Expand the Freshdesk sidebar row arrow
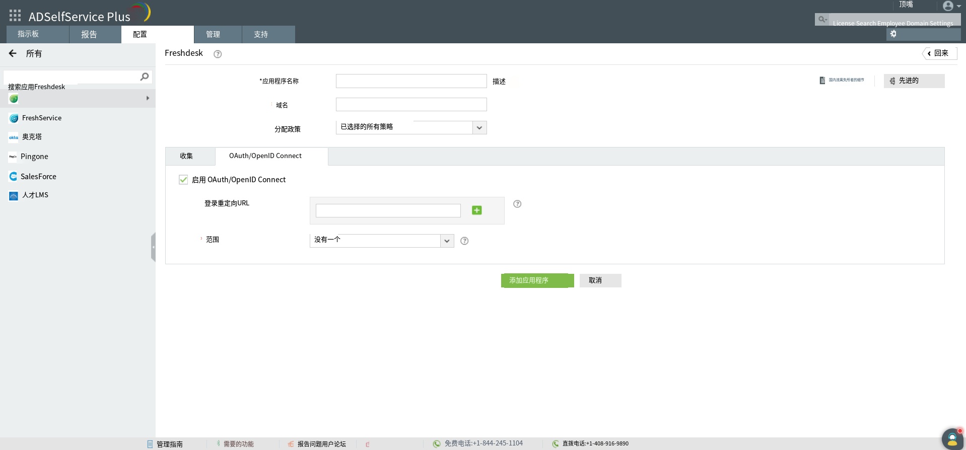The width and height of the screenshot is (966, 450). (x=148, y=98)
